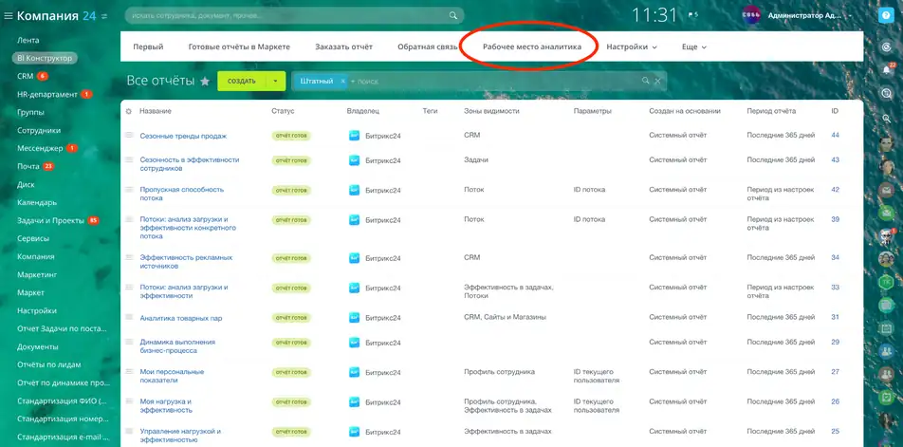
Task: Open report ID link 44
Action: pyautogui.click(x=835, y=135)
